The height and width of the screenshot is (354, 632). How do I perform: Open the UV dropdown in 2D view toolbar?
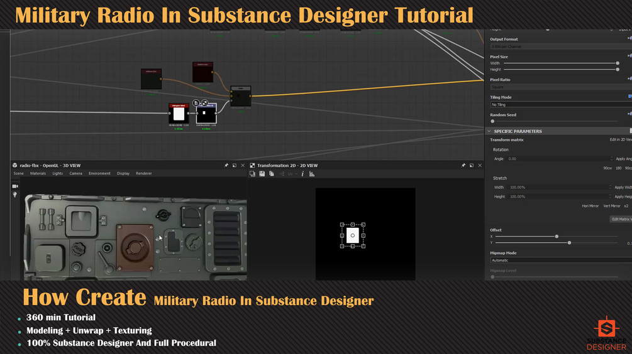[293, 174]
